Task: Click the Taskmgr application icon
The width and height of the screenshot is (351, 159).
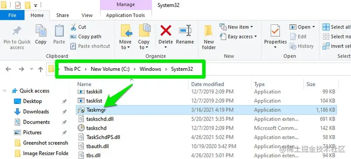Action: tap(81, 110)
